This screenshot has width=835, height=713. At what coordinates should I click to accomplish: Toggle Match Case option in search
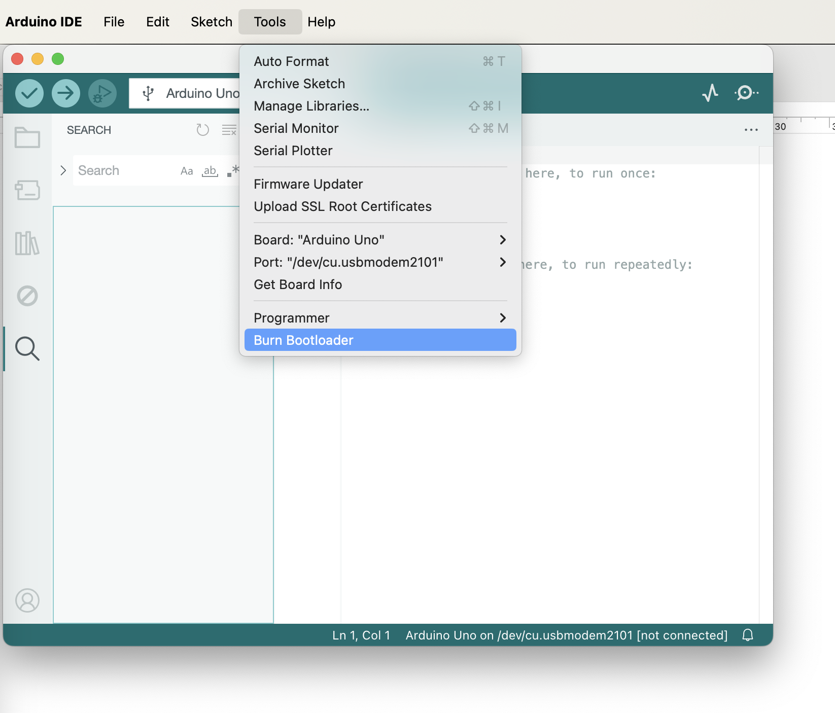pos(187,171)
